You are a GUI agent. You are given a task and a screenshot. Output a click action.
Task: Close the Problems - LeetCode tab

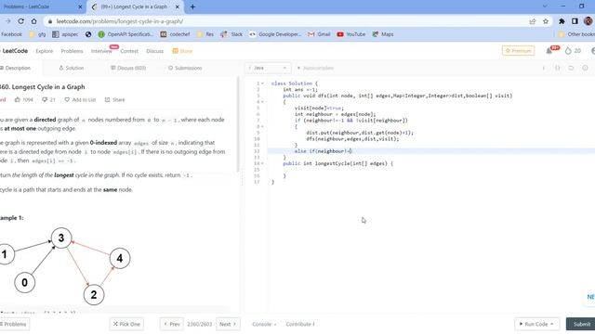(80, 6)
